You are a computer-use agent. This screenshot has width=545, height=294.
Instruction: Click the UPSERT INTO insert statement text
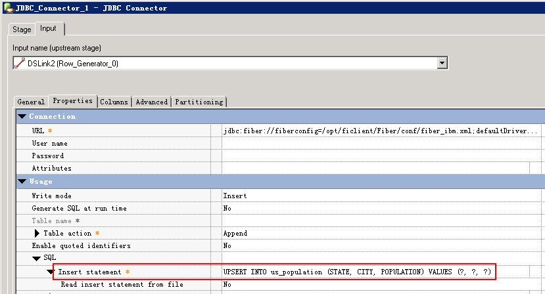pyautogui.click(x=358, y=272)
